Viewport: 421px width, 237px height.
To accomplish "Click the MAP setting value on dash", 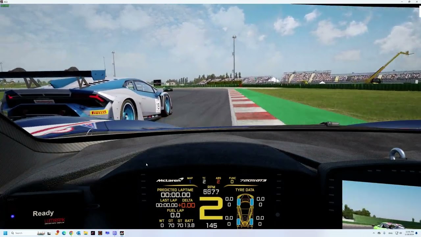I will pos(190,182).
